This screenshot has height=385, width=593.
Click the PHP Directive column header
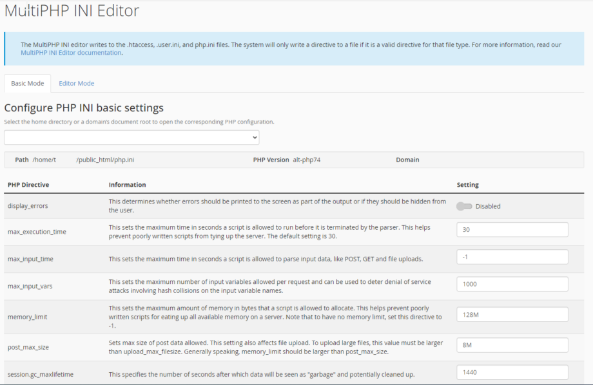[x=30, y=185]
